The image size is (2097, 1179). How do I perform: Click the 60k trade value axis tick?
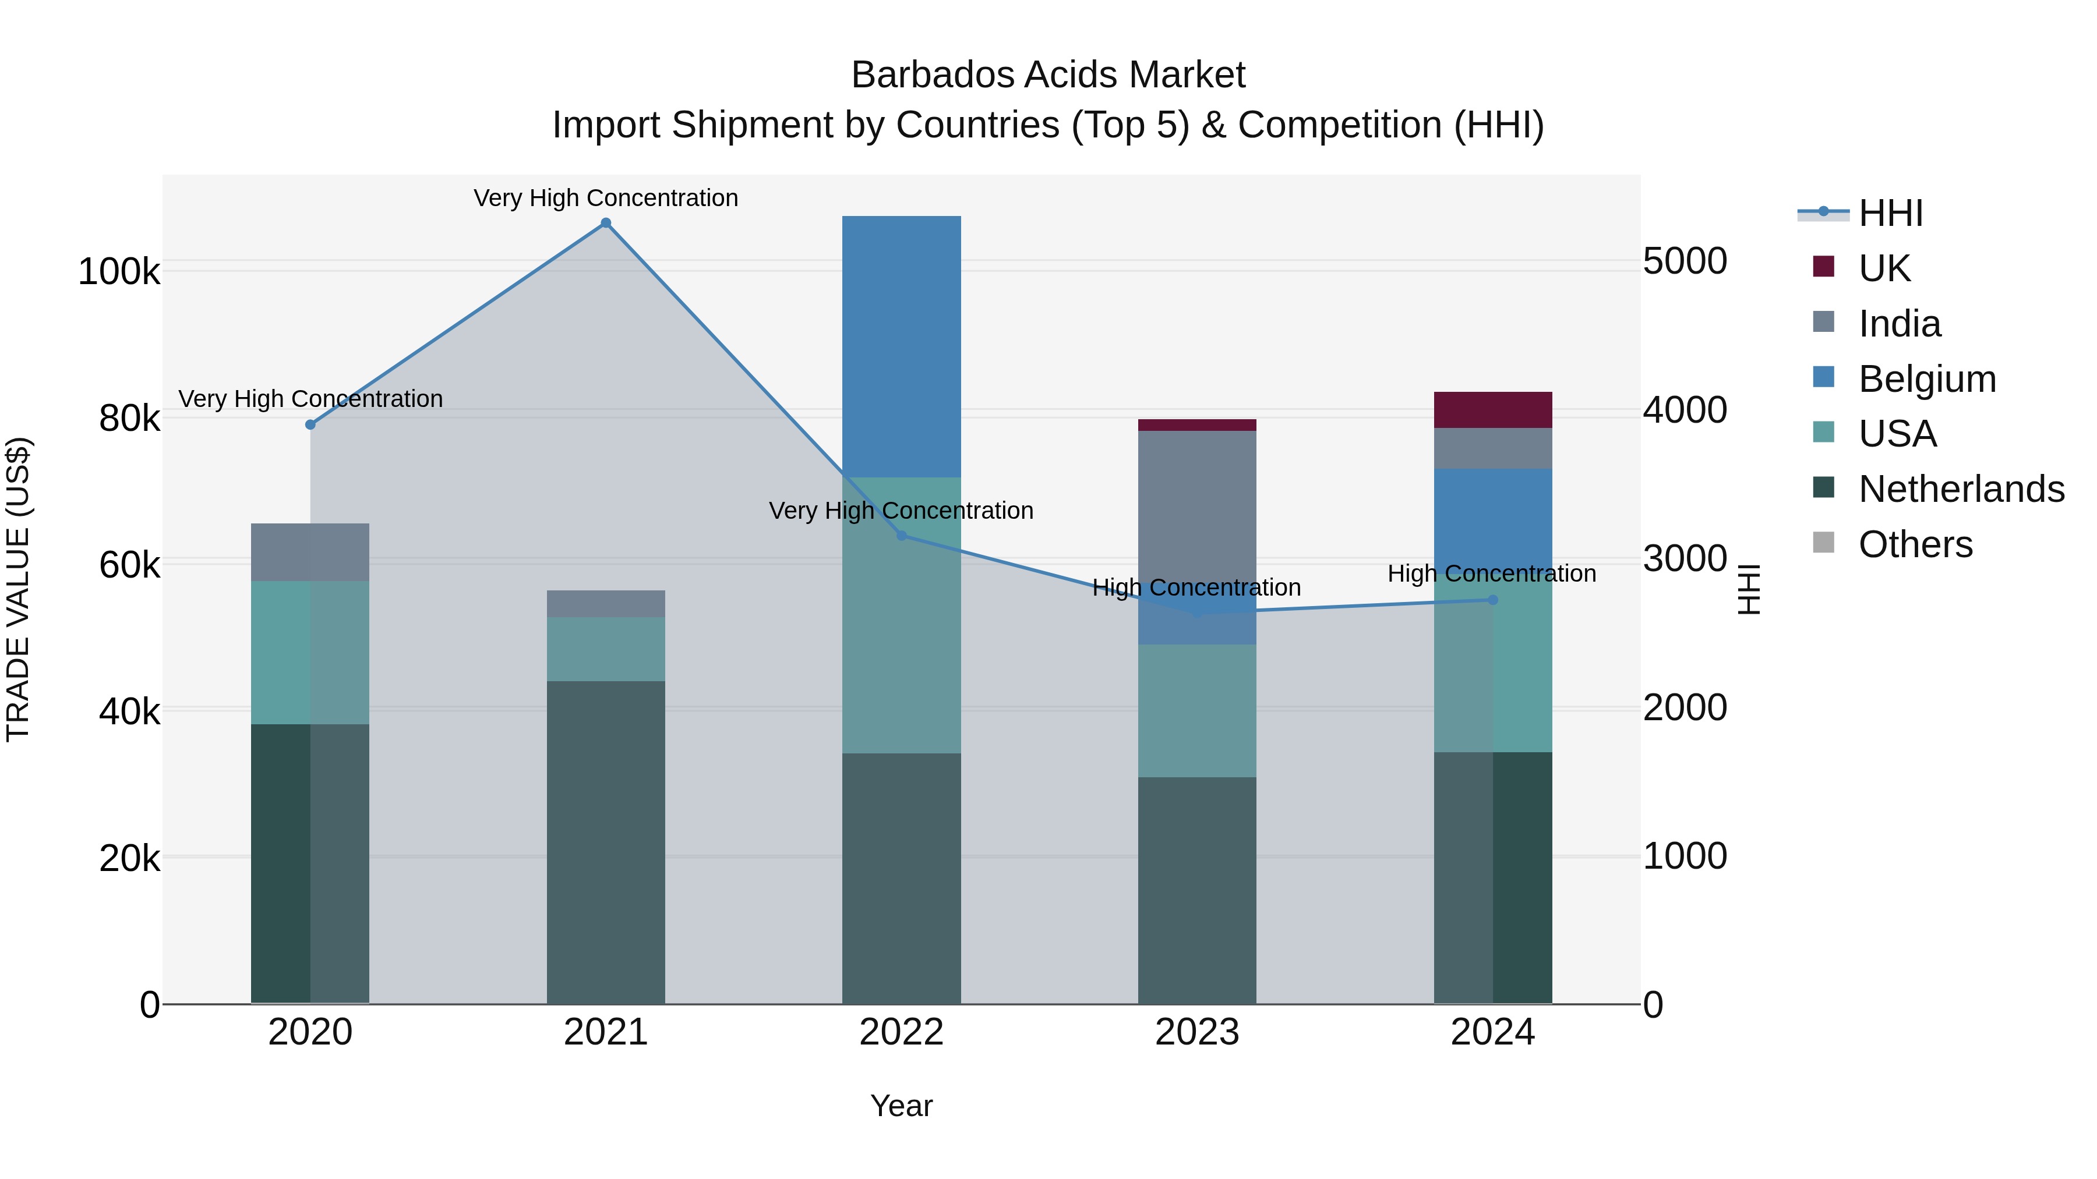coord(129,565)
